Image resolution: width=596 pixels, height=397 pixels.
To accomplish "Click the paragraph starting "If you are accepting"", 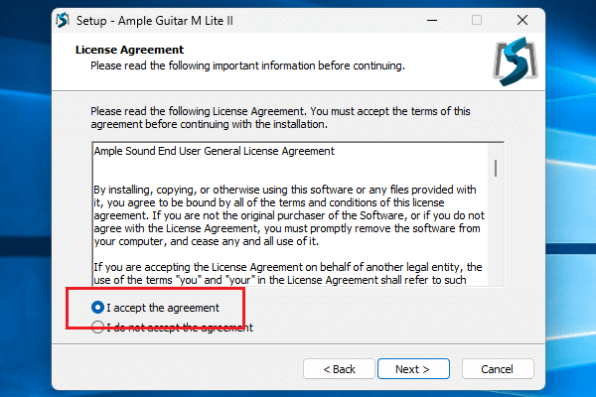I will [288, 274].
